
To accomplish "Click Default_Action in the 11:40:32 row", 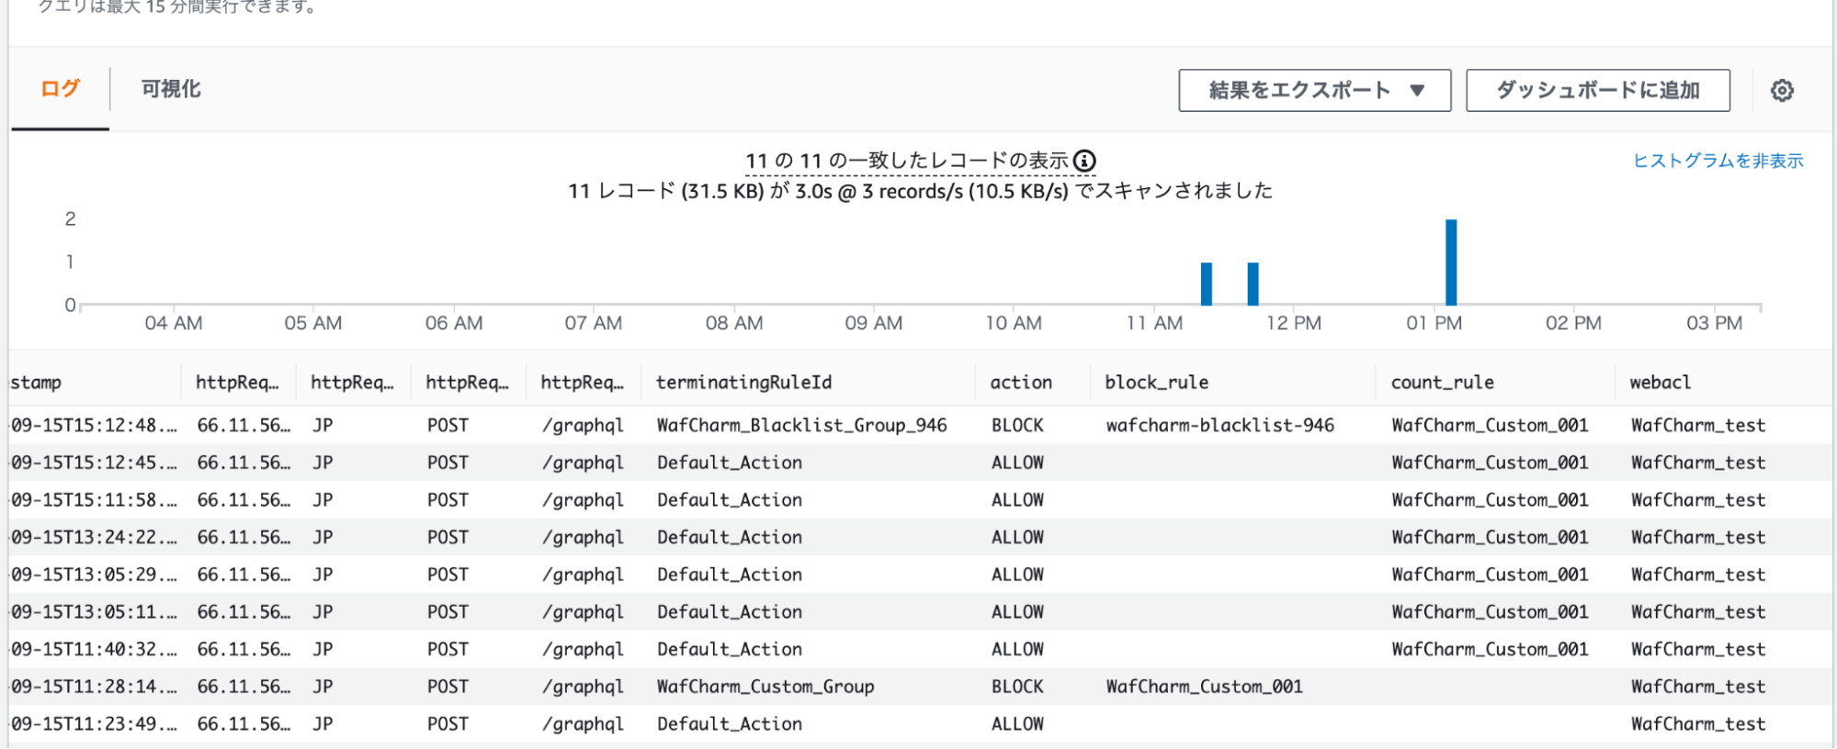I will click(730, 649).
